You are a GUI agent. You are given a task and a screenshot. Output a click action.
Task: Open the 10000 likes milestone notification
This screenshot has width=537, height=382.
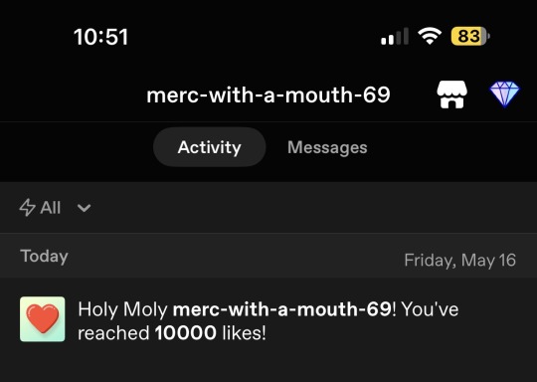[268, 320]
